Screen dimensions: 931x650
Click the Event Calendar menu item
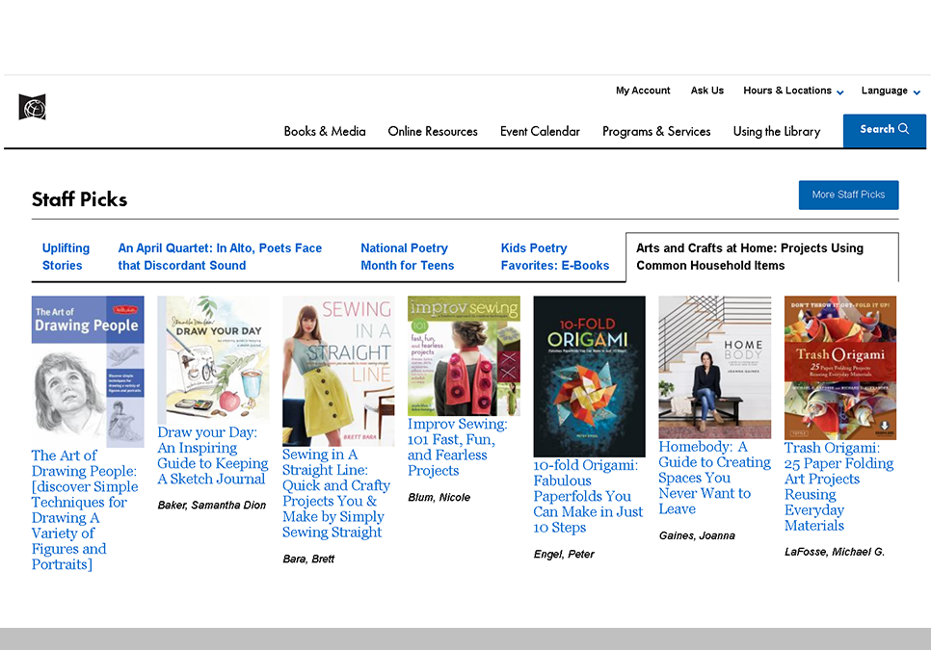[x=540, y=132]
